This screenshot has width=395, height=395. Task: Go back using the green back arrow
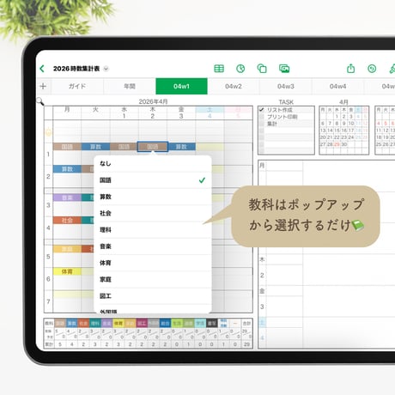42,69
